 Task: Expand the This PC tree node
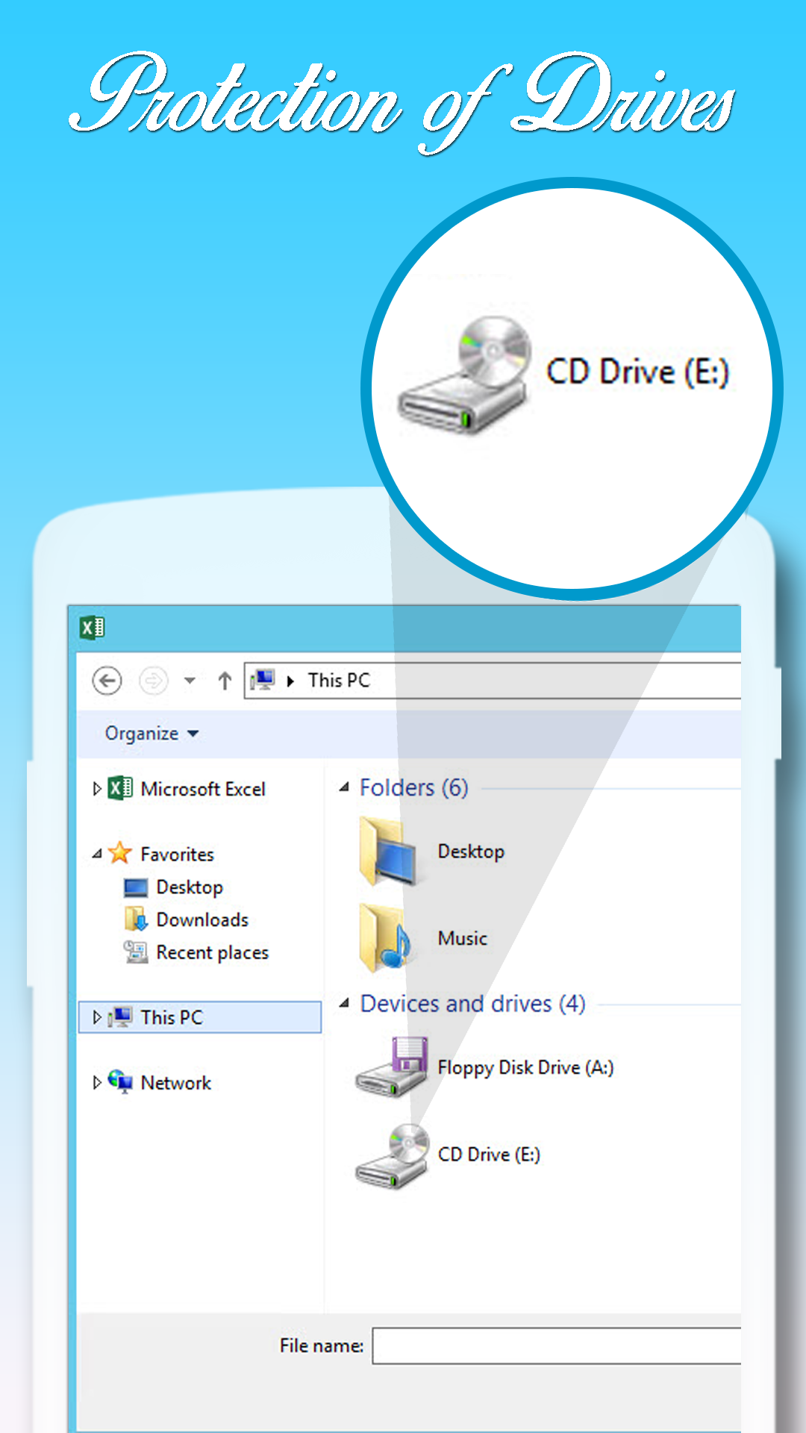point(96,1017)
